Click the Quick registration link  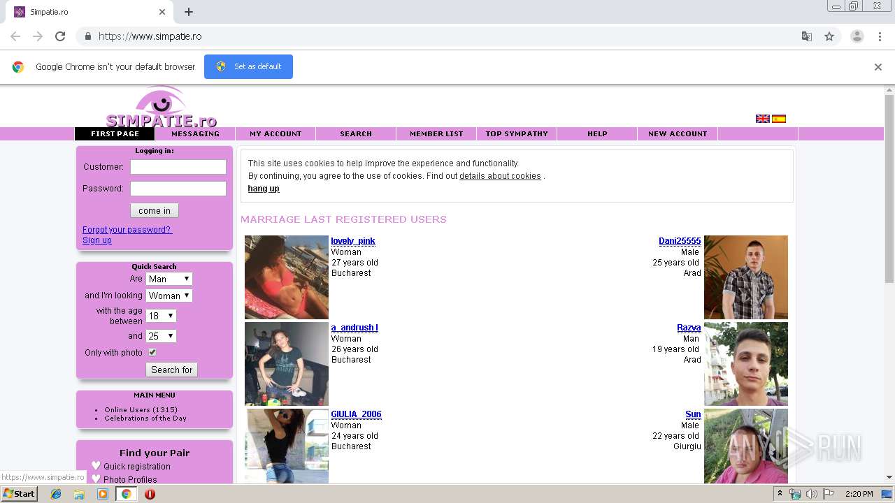tap(137, 467)
